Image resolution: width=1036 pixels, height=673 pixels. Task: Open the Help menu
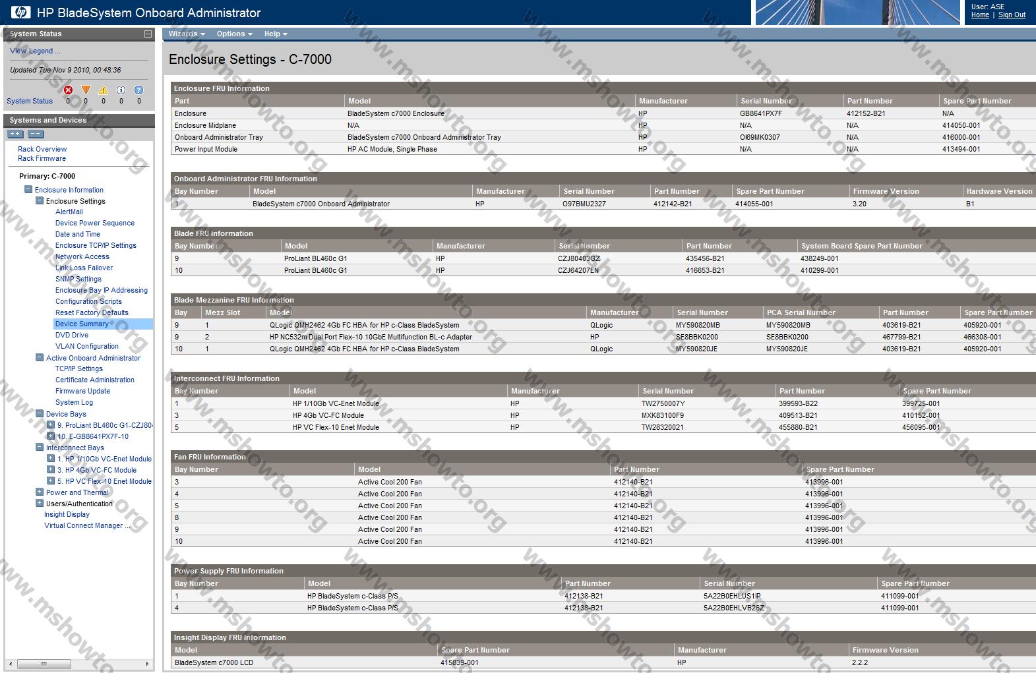pyautogui.click(x=276, y=34)
